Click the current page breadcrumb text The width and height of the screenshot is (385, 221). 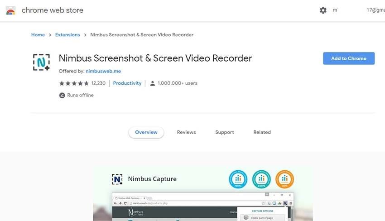point(142,34)
